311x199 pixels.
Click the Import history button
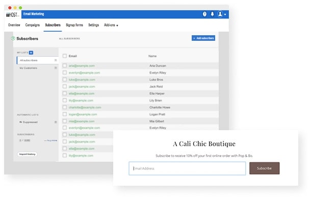(27, 154)
